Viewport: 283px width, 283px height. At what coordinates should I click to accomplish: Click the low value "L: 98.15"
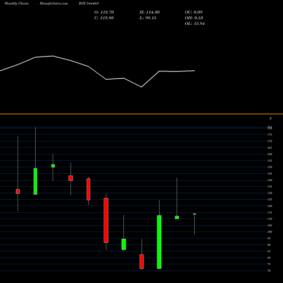148,18
